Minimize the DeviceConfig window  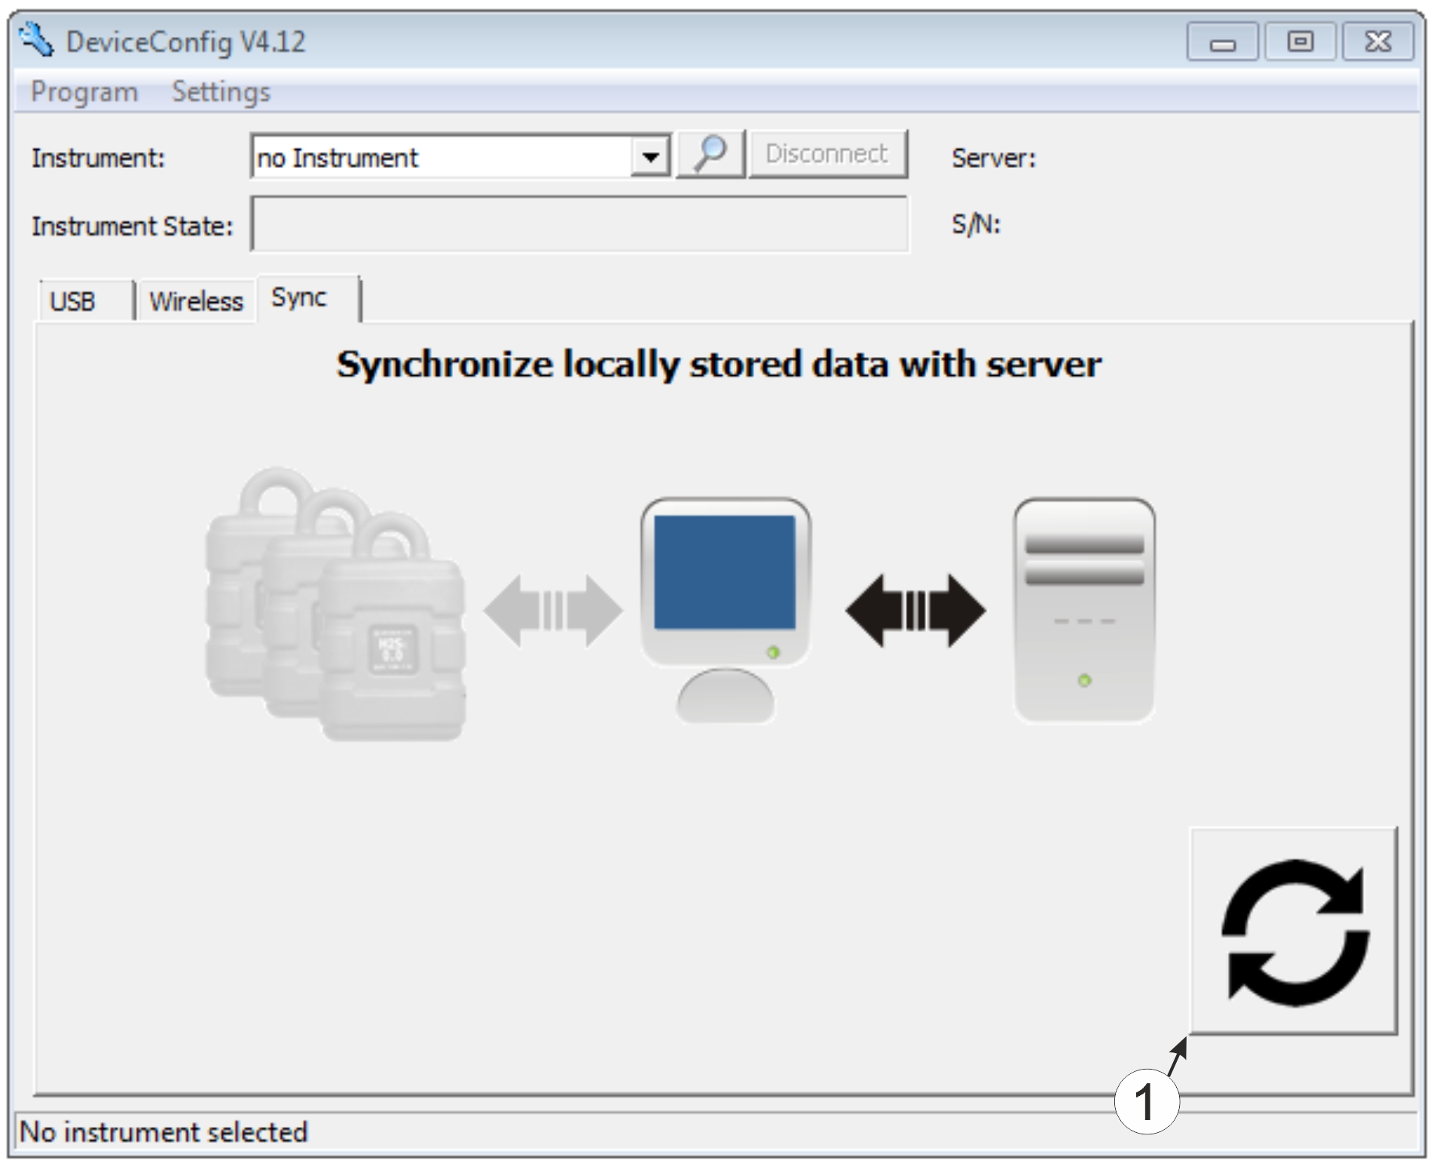[1221, 42]
